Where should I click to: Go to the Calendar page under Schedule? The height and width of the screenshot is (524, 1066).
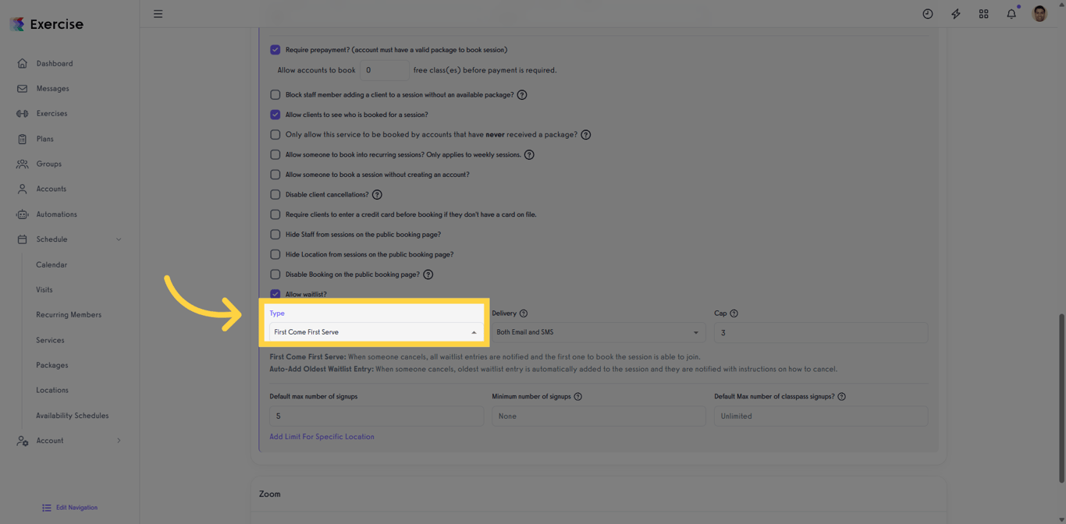click(x=51, y=264)
